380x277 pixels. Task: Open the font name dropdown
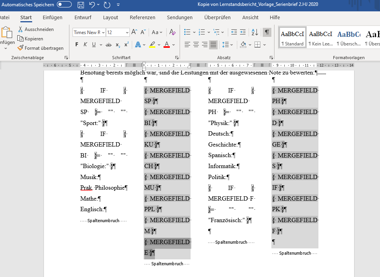(x=103, y=33)
